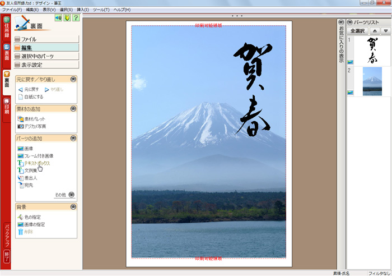Screen dimensions: 392x276
Task: Select the Mt. Fuji photo thumbnail in parts list
Action: pyautogui.click(x=372, y=81)
